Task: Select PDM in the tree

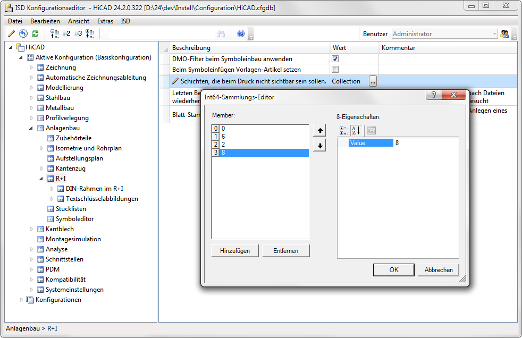Action: pyautogui.click(x=53, y=269)
